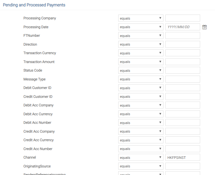Open the Credit Acc Number operator dropdown
This screenshot has height=175, width=215.
pos(141,149)
